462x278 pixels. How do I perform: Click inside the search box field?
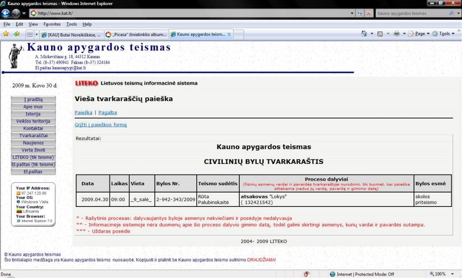[x=410, y=13]
